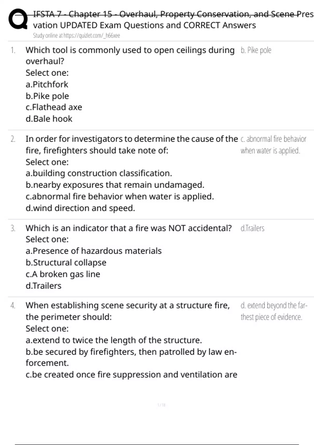Choose option b. Structural collapse
314x445 pixels.
coord(66,263)
